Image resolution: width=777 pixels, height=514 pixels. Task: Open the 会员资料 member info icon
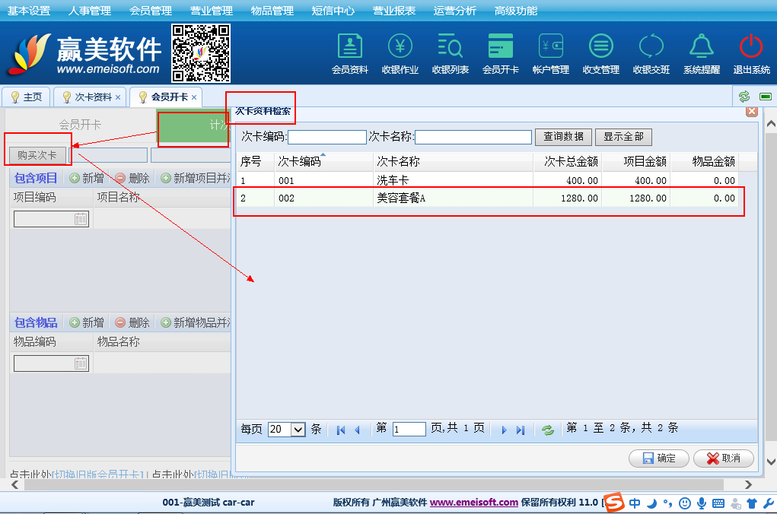349,53
